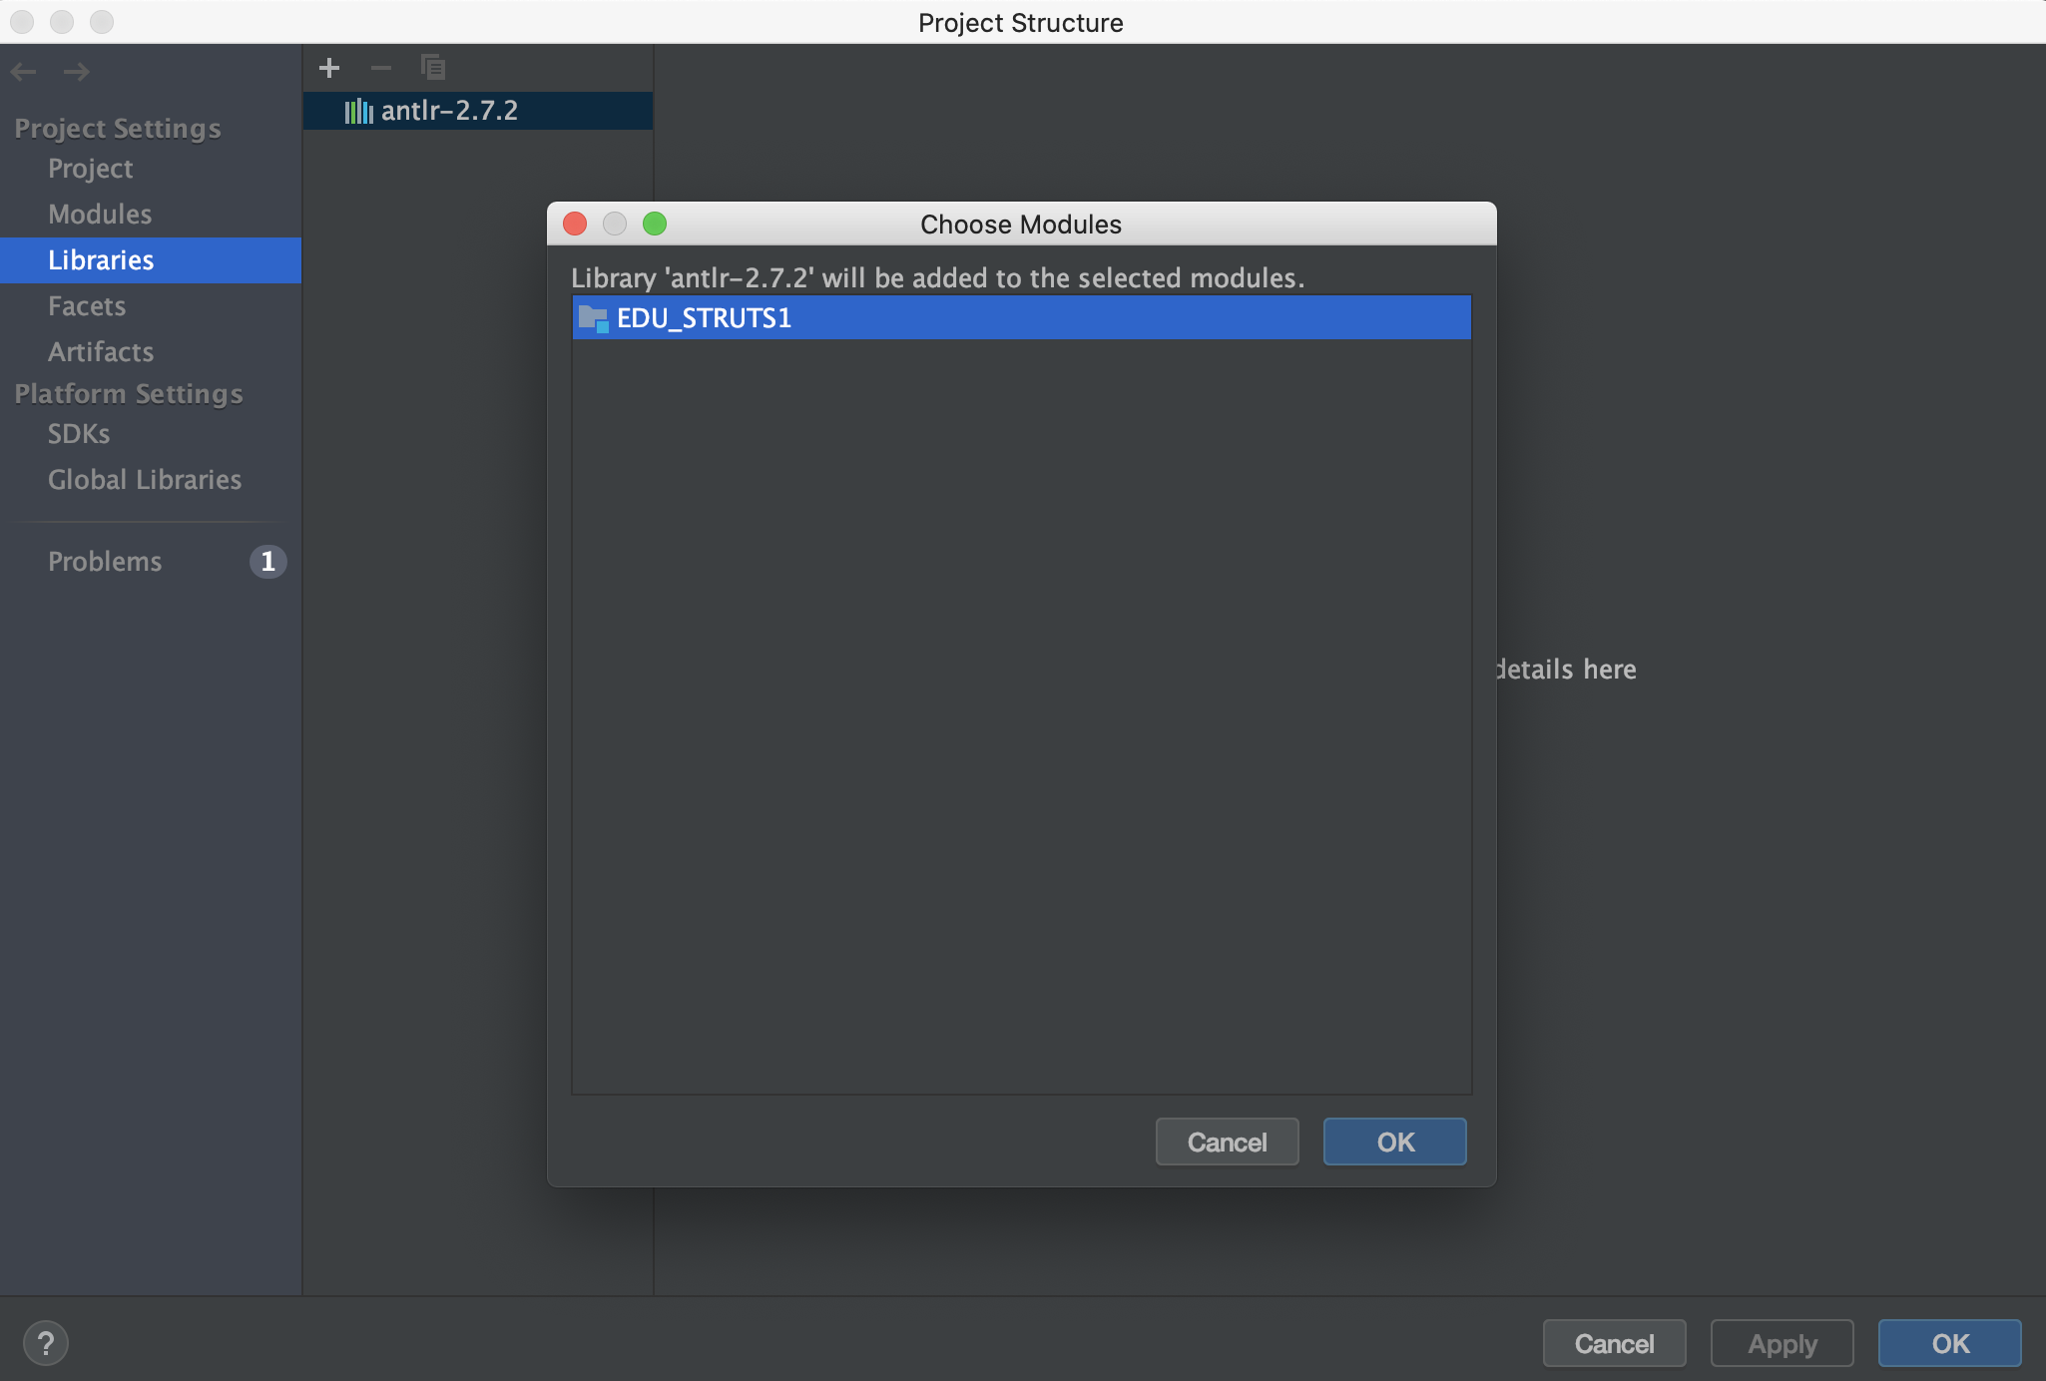Viewport: 2046px width, 1381px height.
Task: Switch to the Modules section
Action: point(100,215)
